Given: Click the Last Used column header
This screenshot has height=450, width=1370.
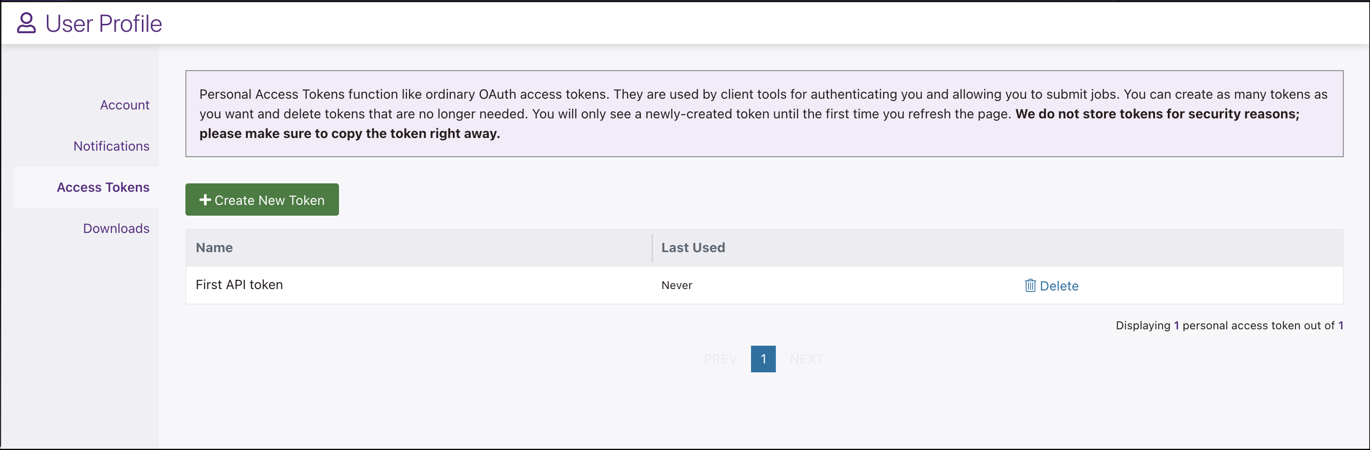Looking at the screenshot, I should coord(693,247).
